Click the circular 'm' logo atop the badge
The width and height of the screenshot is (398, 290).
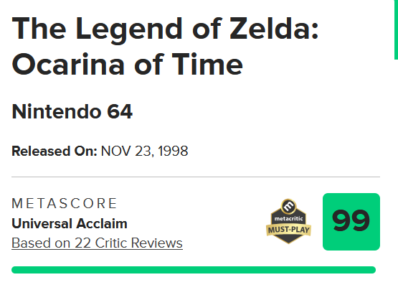(x=288, y=206)
